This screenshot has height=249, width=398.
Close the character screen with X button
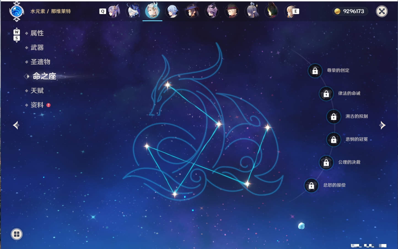pyautogui.click(x=382, y=11)
